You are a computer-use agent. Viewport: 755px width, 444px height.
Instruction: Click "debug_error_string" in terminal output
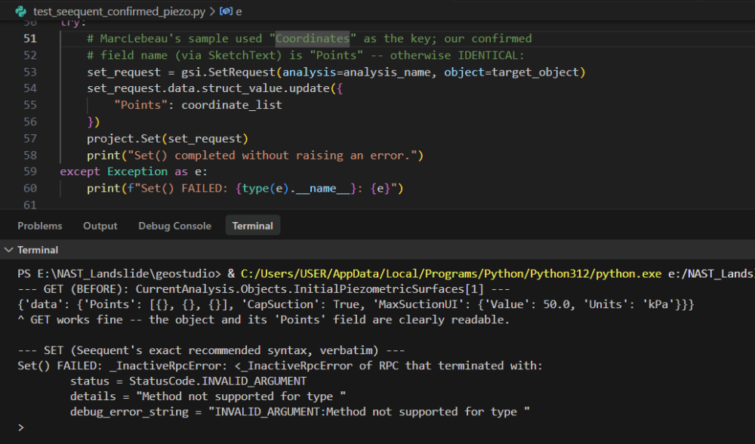pyautogui.click(x=130, y=412)
